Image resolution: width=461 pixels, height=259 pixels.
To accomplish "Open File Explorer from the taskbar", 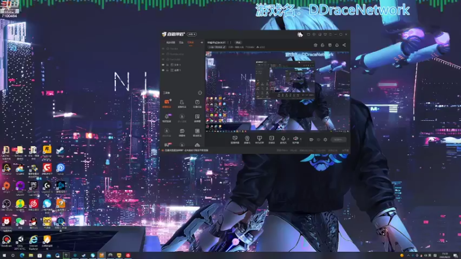I will click(x=31, y=256).
